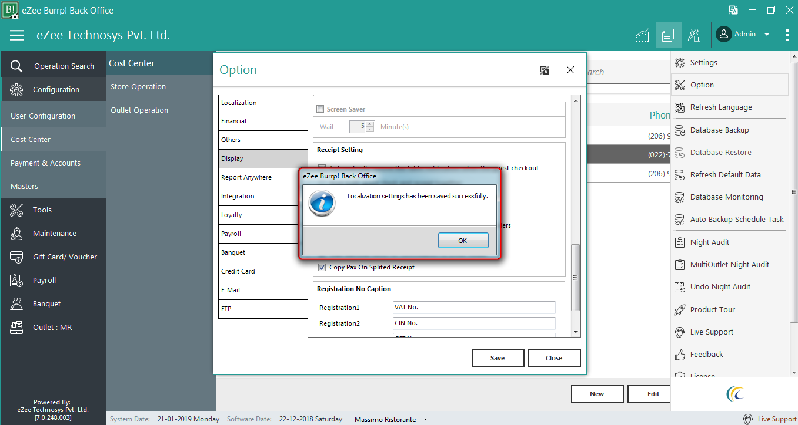This screenshot has height=425, width=798.
Task: Select the Localization tab in Option dialog
Action: (263, 103)
